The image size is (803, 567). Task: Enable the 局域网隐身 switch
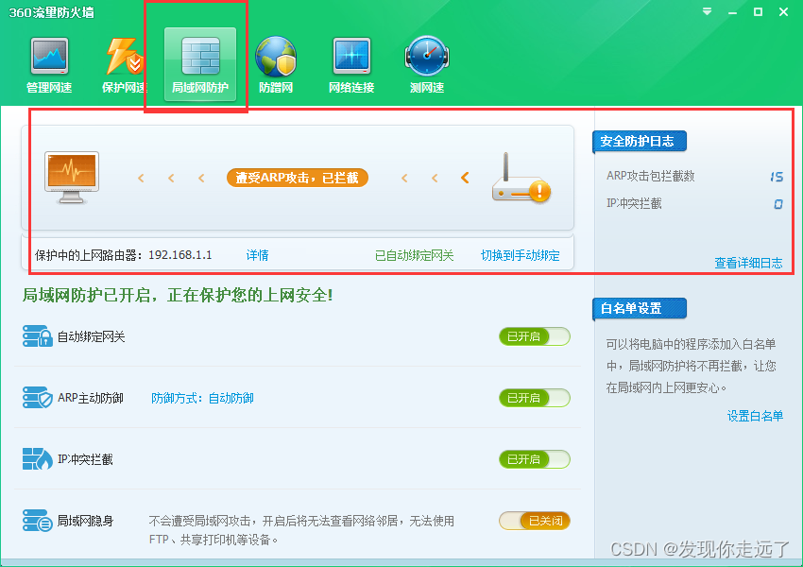tap(534, 521)
